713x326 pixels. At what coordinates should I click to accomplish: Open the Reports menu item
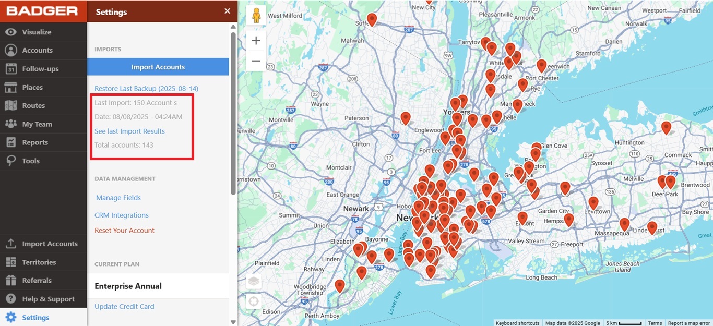click(x=43, y=142)
